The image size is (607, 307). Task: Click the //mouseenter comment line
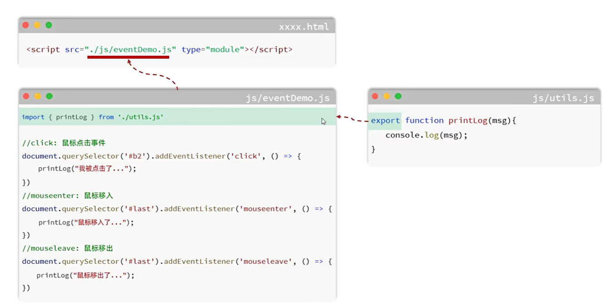tap(68, 196)
